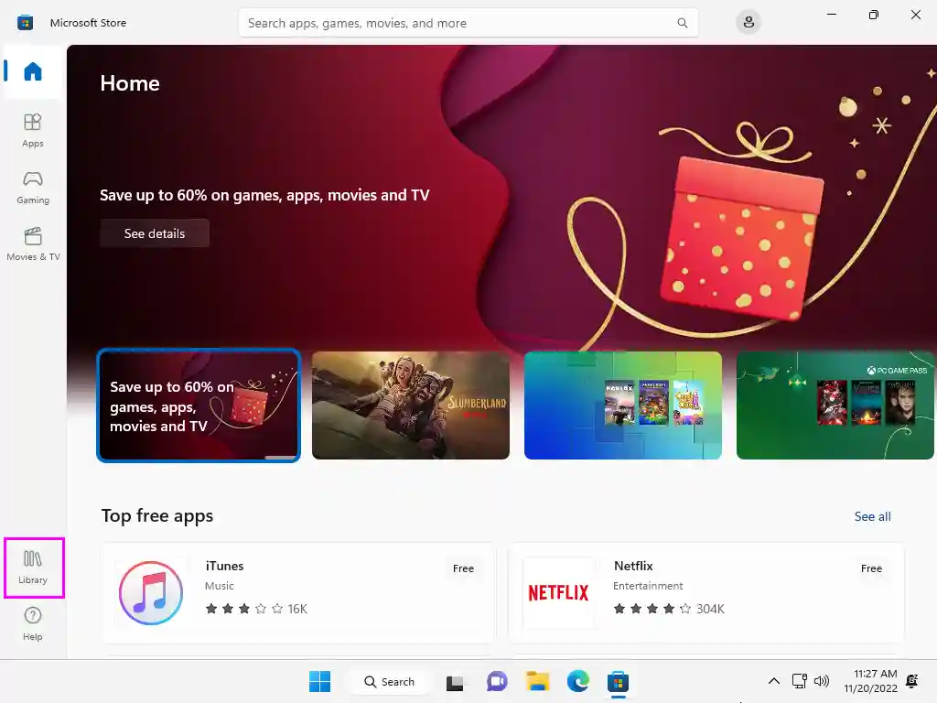This screenshot has height=703, width=937.
Task: Open the Chat app in taskbar
Action: pos(497,681)
